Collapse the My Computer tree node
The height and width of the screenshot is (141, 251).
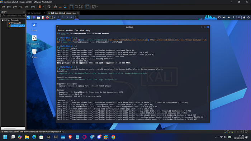pos(3,20)
